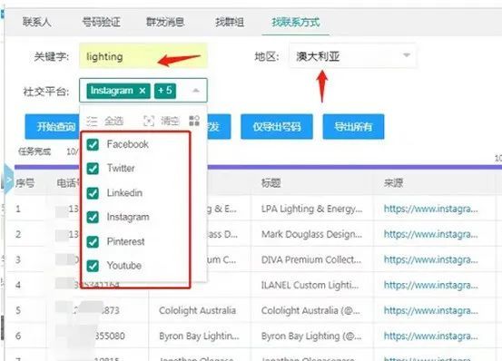The width and height of the screenshot is (502, 361).
Task: Select 'Cololight Australia (@...' title cell
Action: pyautogui.click(x=310, y=310)
